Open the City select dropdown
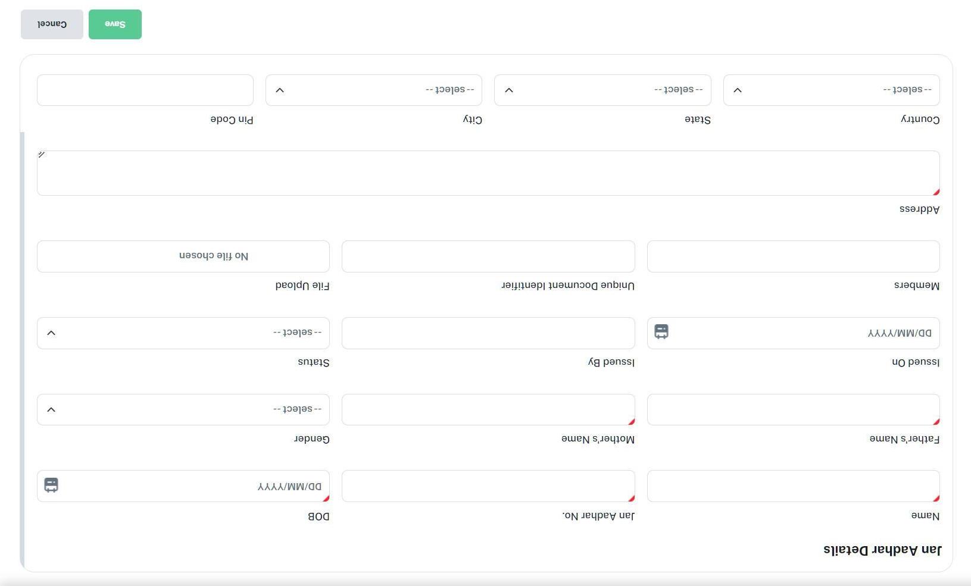 tap(374, 90)
